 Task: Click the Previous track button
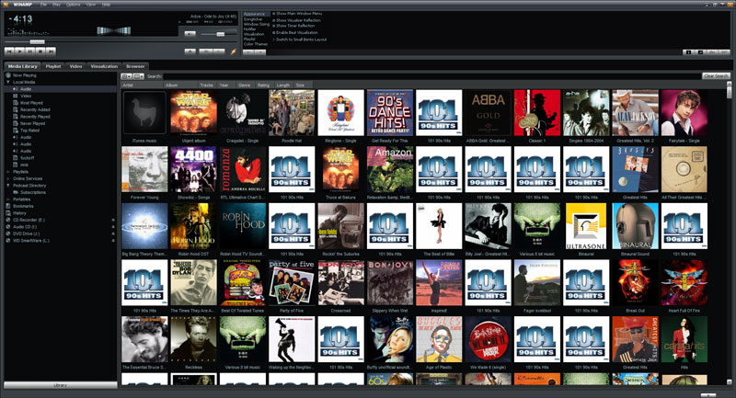(9, 51)
